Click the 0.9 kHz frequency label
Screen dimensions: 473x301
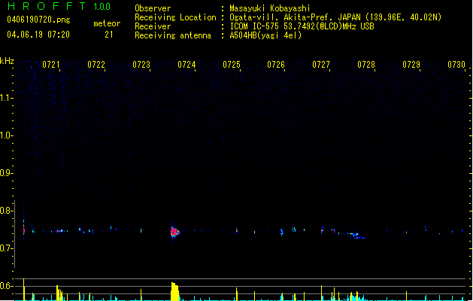(6, 173)
